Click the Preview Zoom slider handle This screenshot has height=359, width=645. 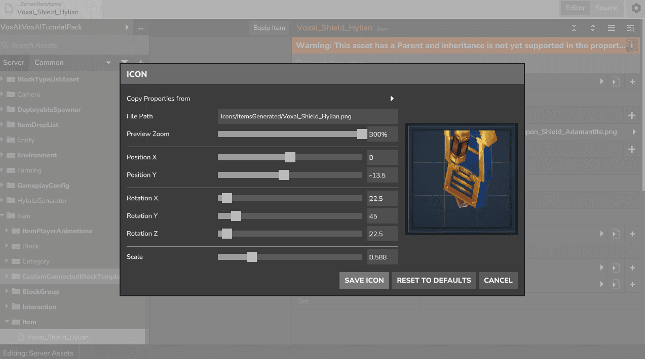(x=362, y=134)
